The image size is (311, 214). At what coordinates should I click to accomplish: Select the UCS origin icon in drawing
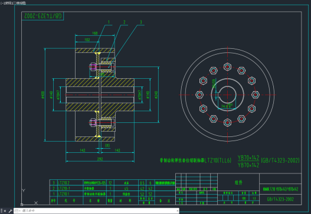tap(22, 205)
